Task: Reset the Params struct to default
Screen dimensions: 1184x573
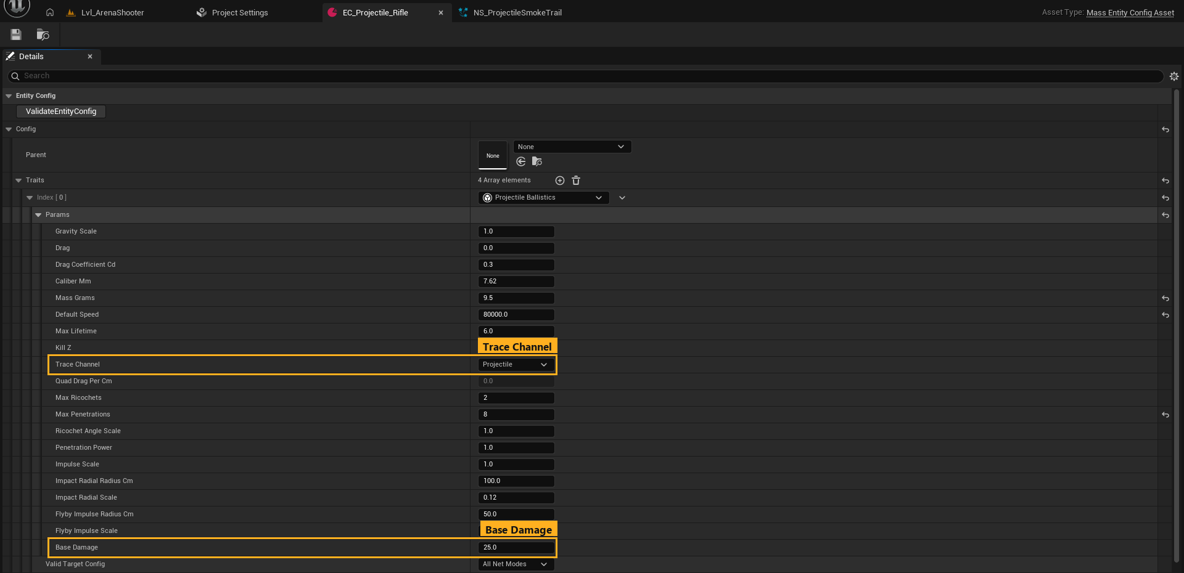Action: click(1165, 215)
